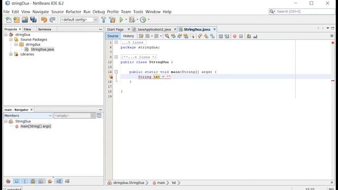This screenshot has width=338, height=190.
Task: Click the Shift Line Left icon
Action: click(x=220, y=36)
